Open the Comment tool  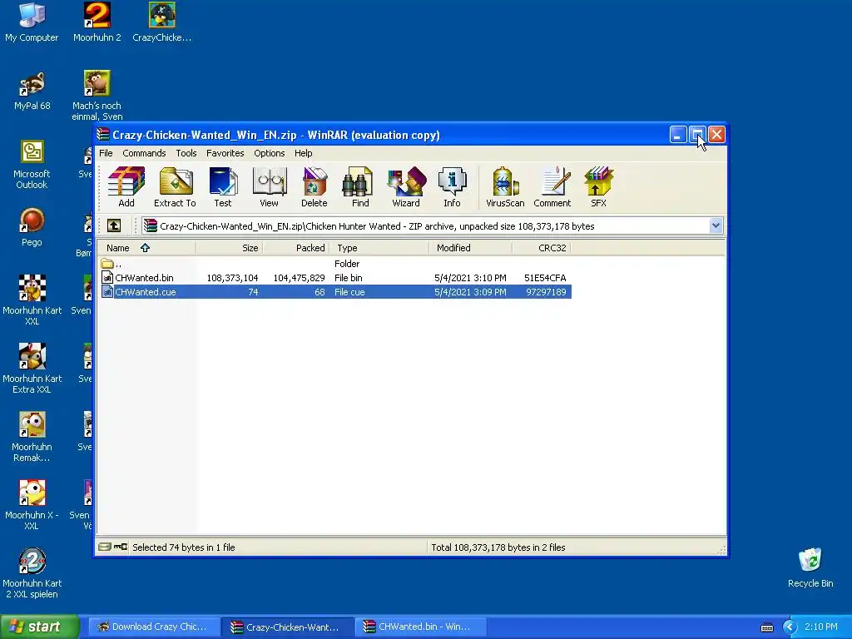pos(552,187)
